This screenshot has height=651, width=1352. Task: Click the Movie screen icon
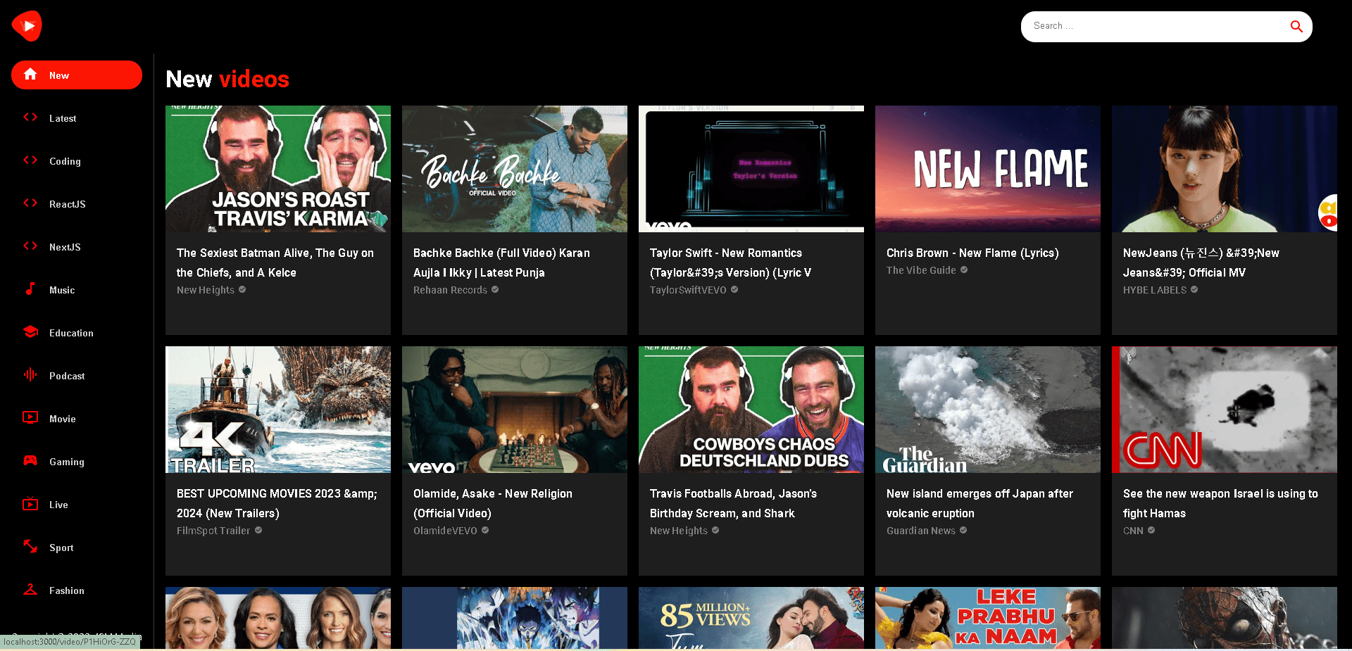pyautogui.click(x=30, y=417)
